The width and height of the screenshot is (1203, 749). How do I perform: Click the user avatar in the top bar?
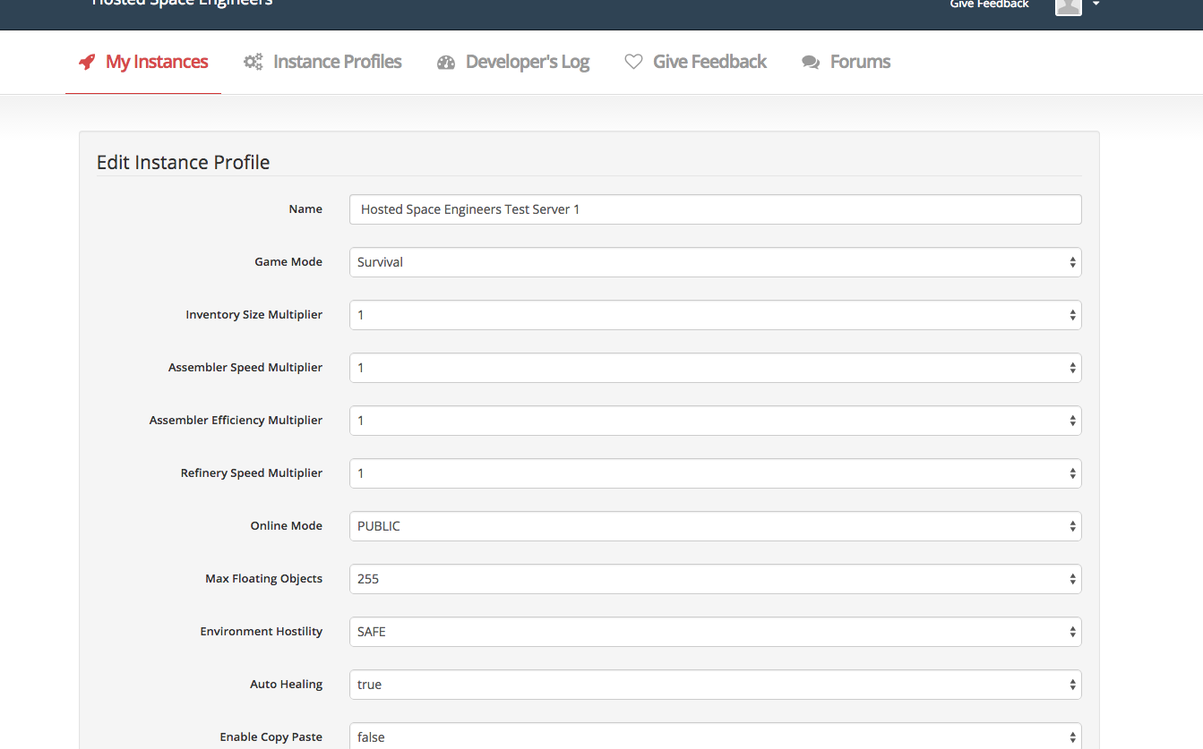point(1069,5)
